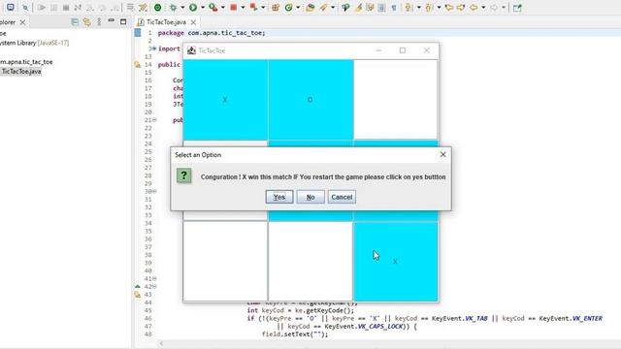621x349 pixels.
Task: Open the Search dropdown arrow
Action: click(x=333, y=8)
